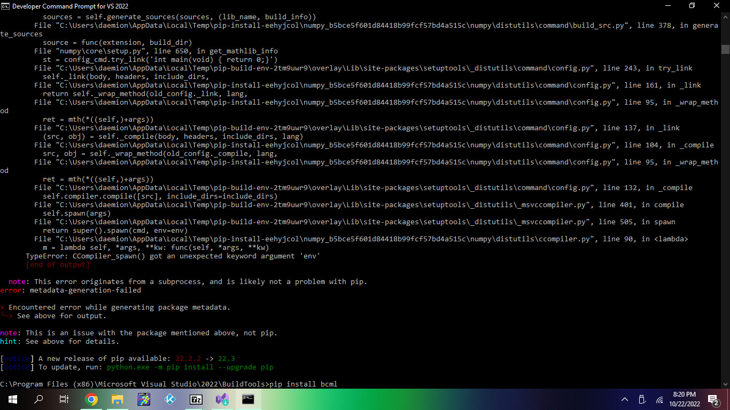Click the 'TypeError: CCompiler_spawn()' error line
This screenshot has width=730, height=410.
(x=173, y=256)
